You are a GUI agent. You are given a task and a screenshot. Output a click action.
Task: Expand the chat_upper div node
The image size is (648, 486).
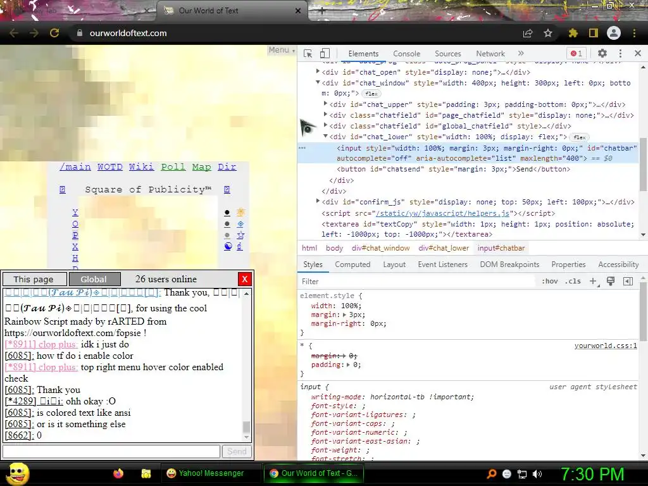click(325, 104)
